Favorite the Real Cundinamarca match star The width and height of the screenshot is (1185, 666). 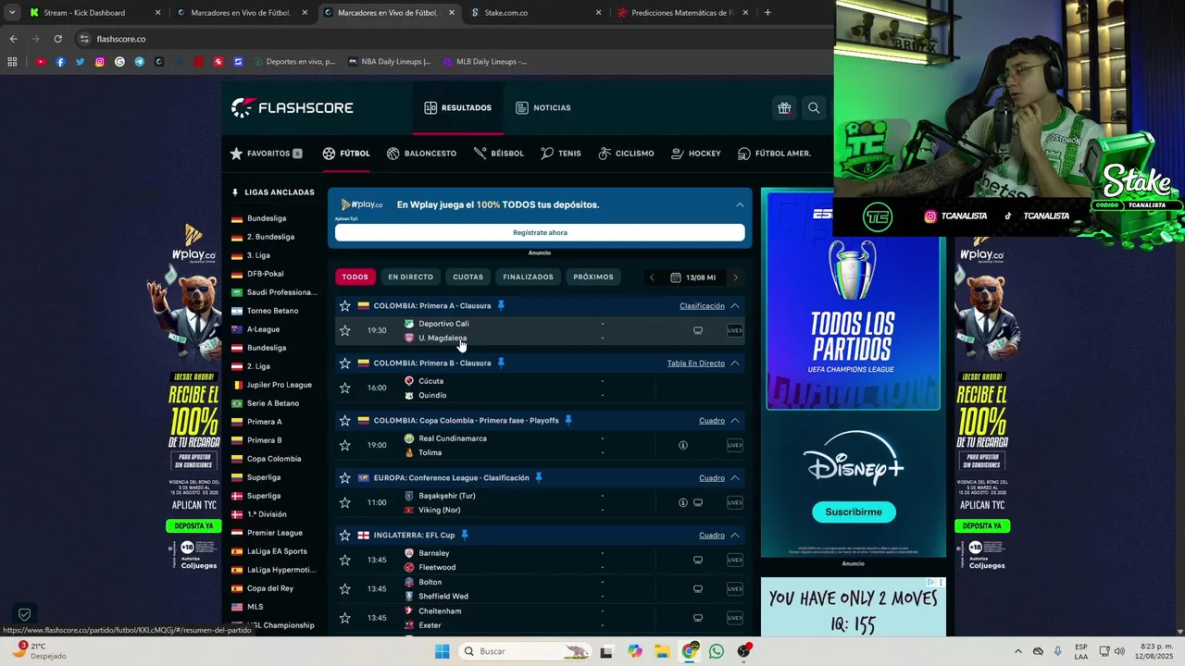click(x=345, y=445)
